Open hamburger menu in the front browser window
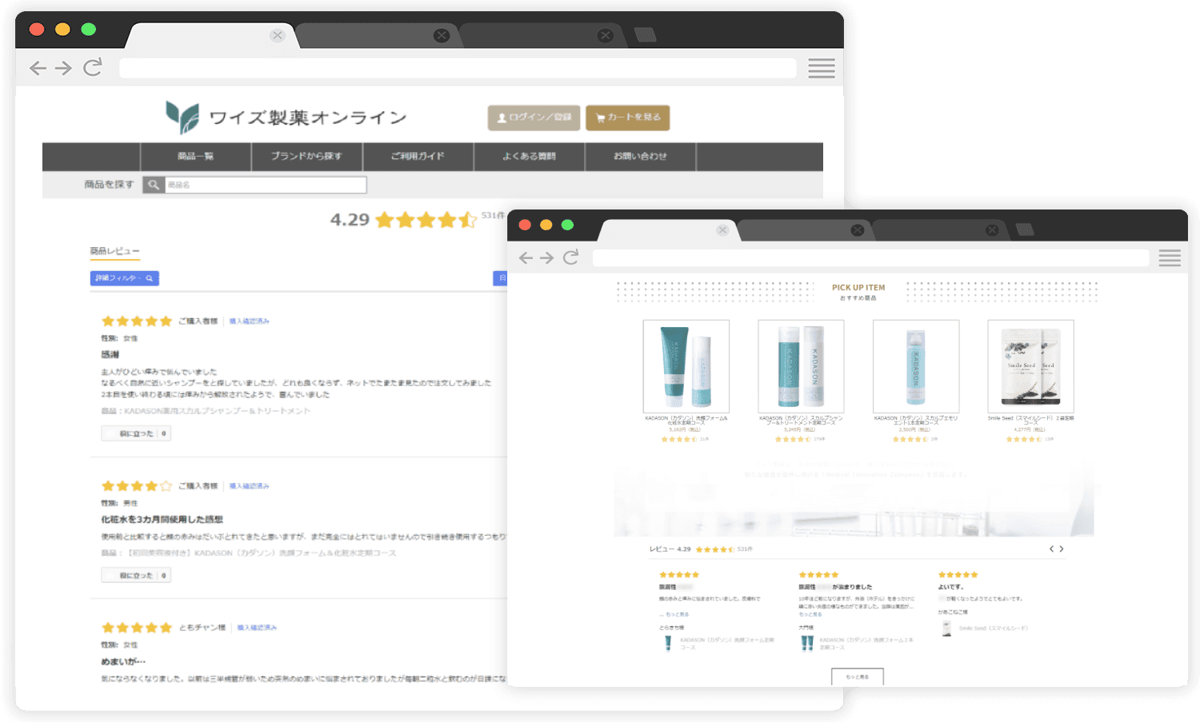The height and width of the screenshot is (722, 1200). click(1169, 257)
